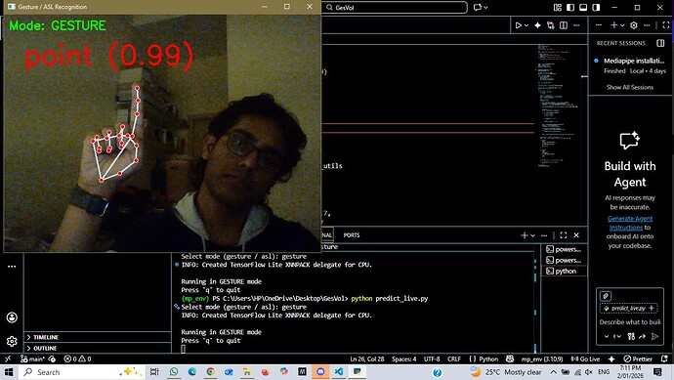This screenshot has width=674, height=380.
Task: Maximize the chat panel with fullscreen icon
Action: pyautogui.click(x=666, y=25)
